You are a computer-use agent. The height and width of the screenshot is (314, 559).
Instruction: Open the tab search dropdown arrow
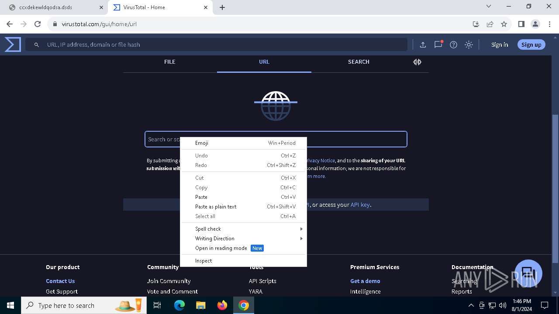[489, 7]
